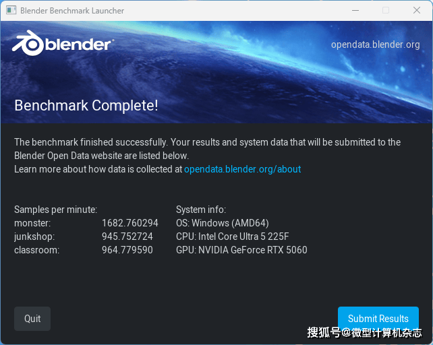
Task: Click the OS: Windows (AMD64) line
Action: (222, 223)
